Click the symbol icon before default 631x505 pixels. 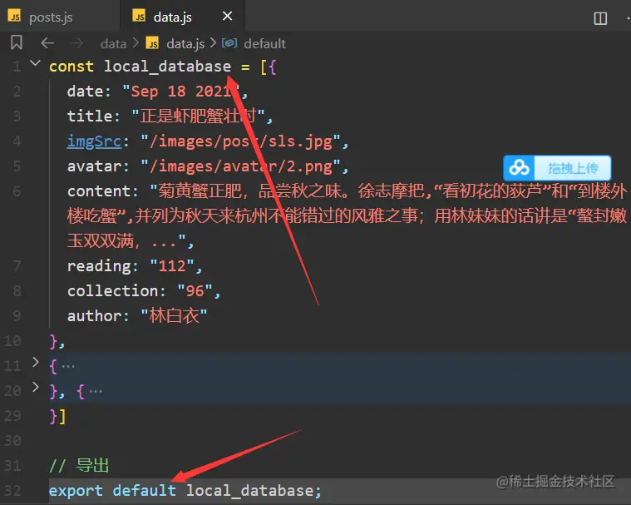pyautogui.click(x=229, y=42)
